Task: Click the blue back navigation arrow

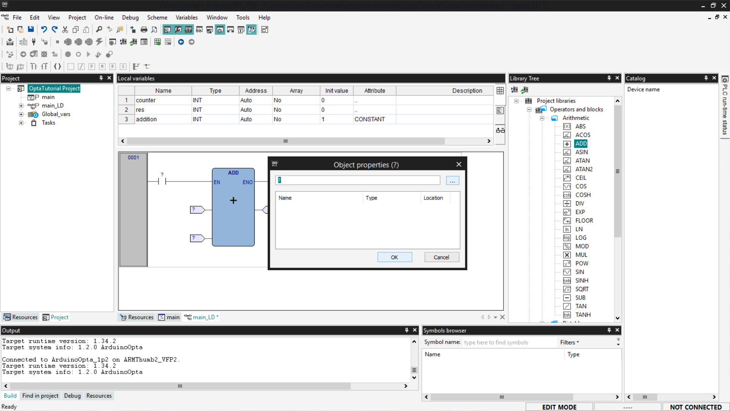Action: tap(181, 42)
